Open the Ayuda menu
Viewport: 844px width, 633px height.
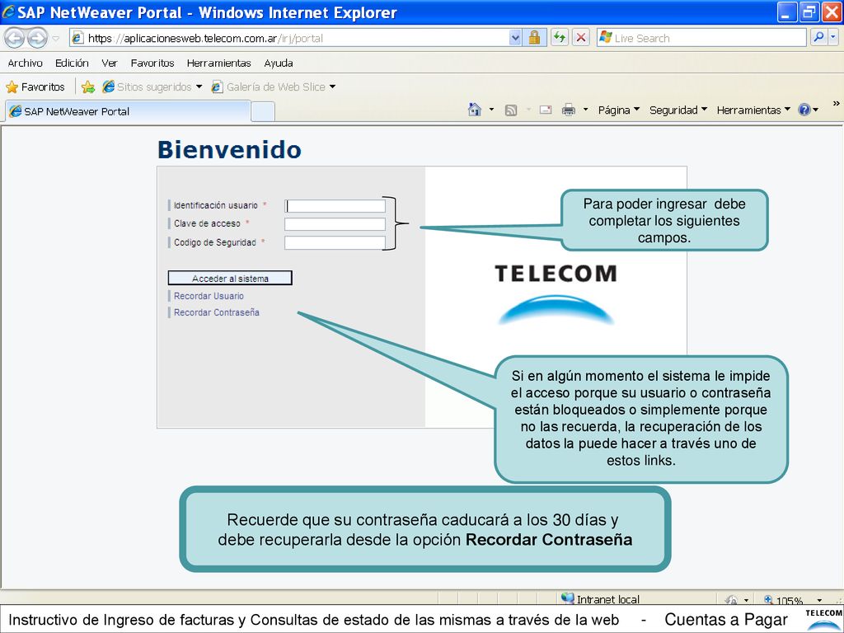coord(279,63)
